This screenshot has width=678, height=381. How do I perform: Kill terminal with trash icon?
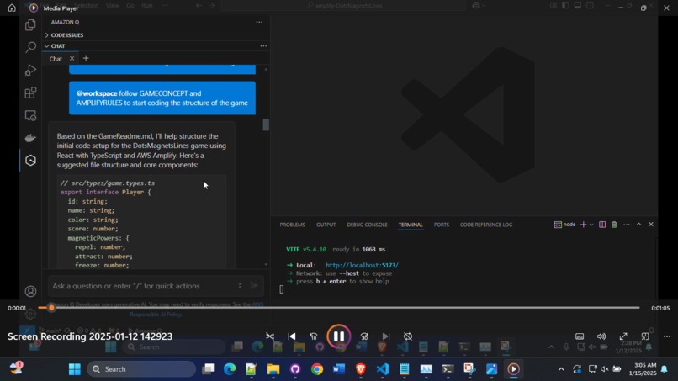coord(614,225)
